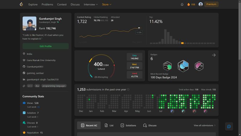
Task: Click the Discuss chat icon in Community Stats
Action: [24, 123]
